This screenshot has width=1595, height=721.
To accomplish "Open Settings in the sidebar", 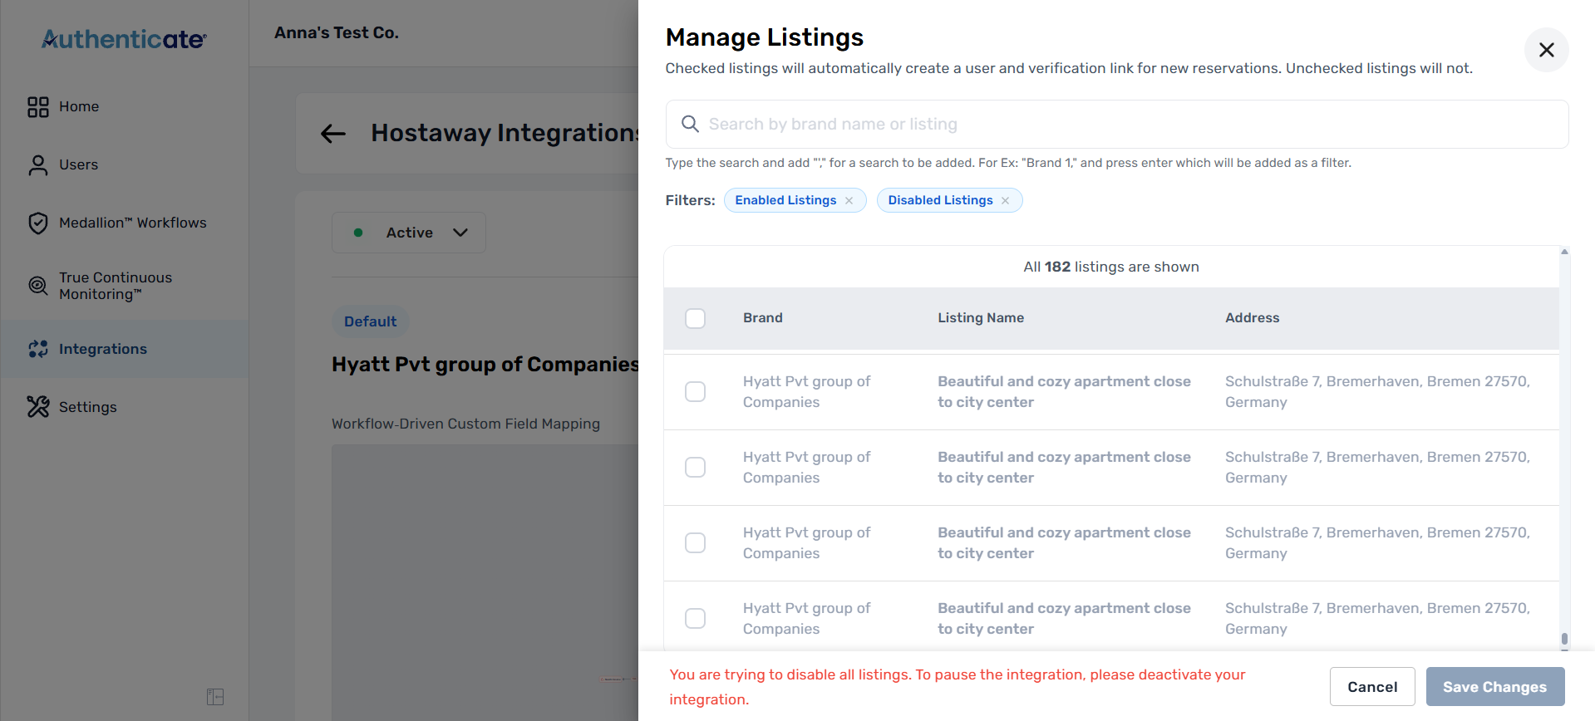I will (124, 406).
